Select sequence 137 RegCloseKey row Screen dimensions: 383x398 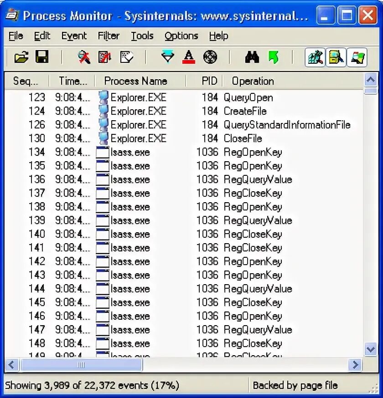[184, 194]
